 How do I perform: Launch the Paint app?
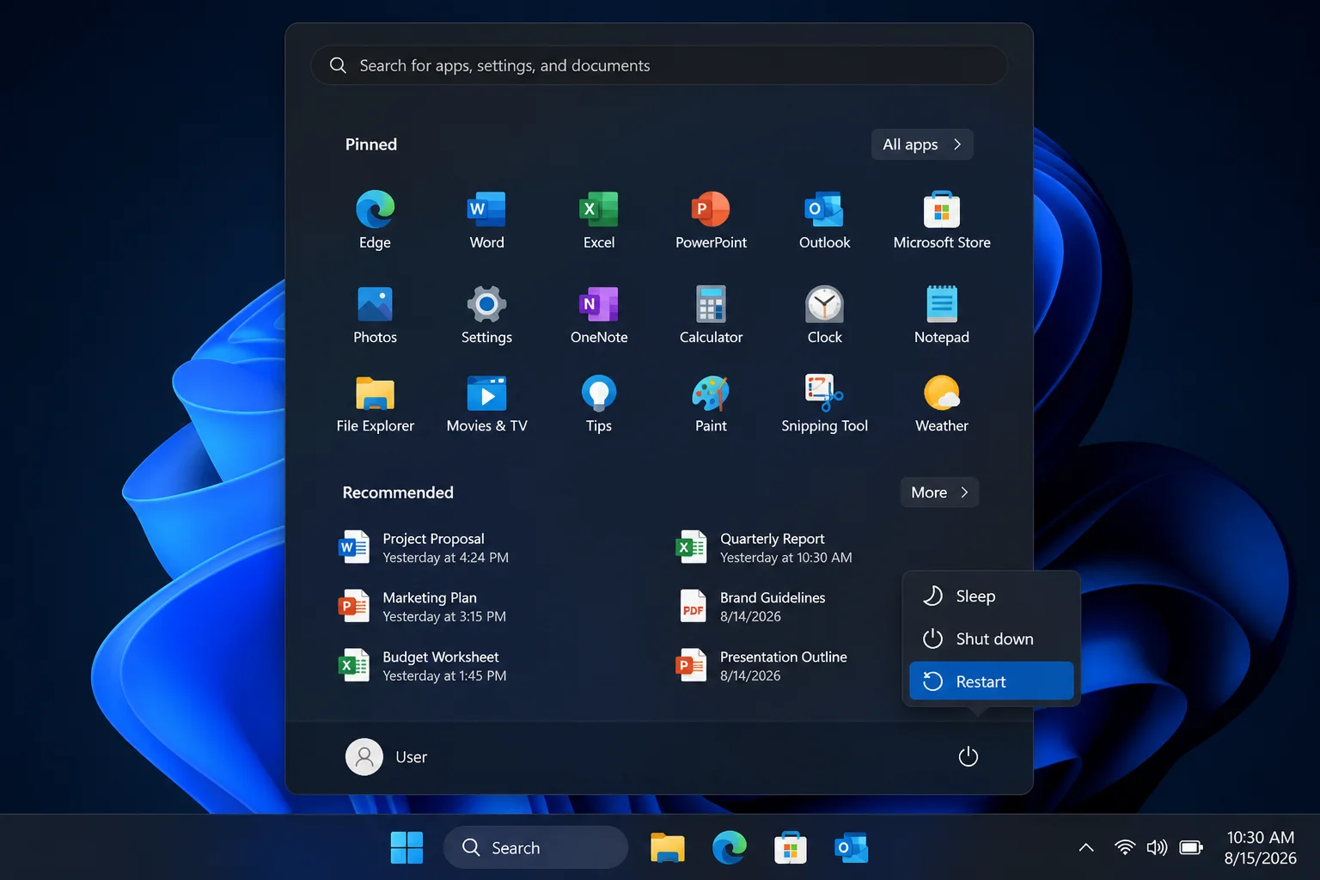click(711, 404)
